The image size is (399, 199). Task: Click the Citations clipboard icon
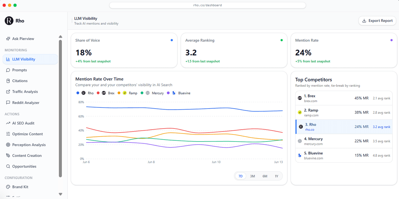click(8, 81)
